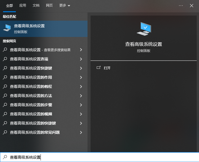
Task: Click search icon beside 查看高级系统设置的视频
Action: point(5,114)
